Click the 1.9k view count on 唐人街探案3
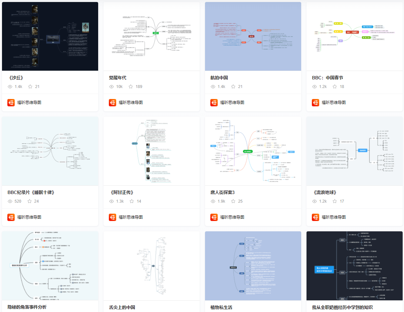Image resolution: width=404 pixels, height=312 pixels. pos(221,201)
